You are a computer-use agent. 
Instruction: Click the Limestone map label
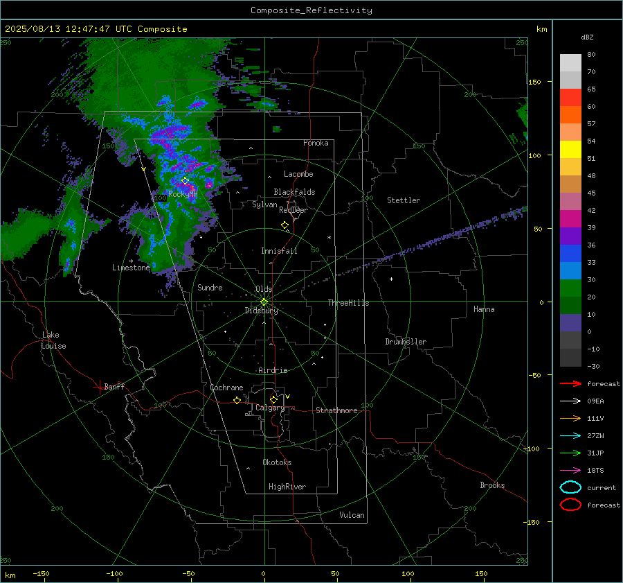[131, 268]
